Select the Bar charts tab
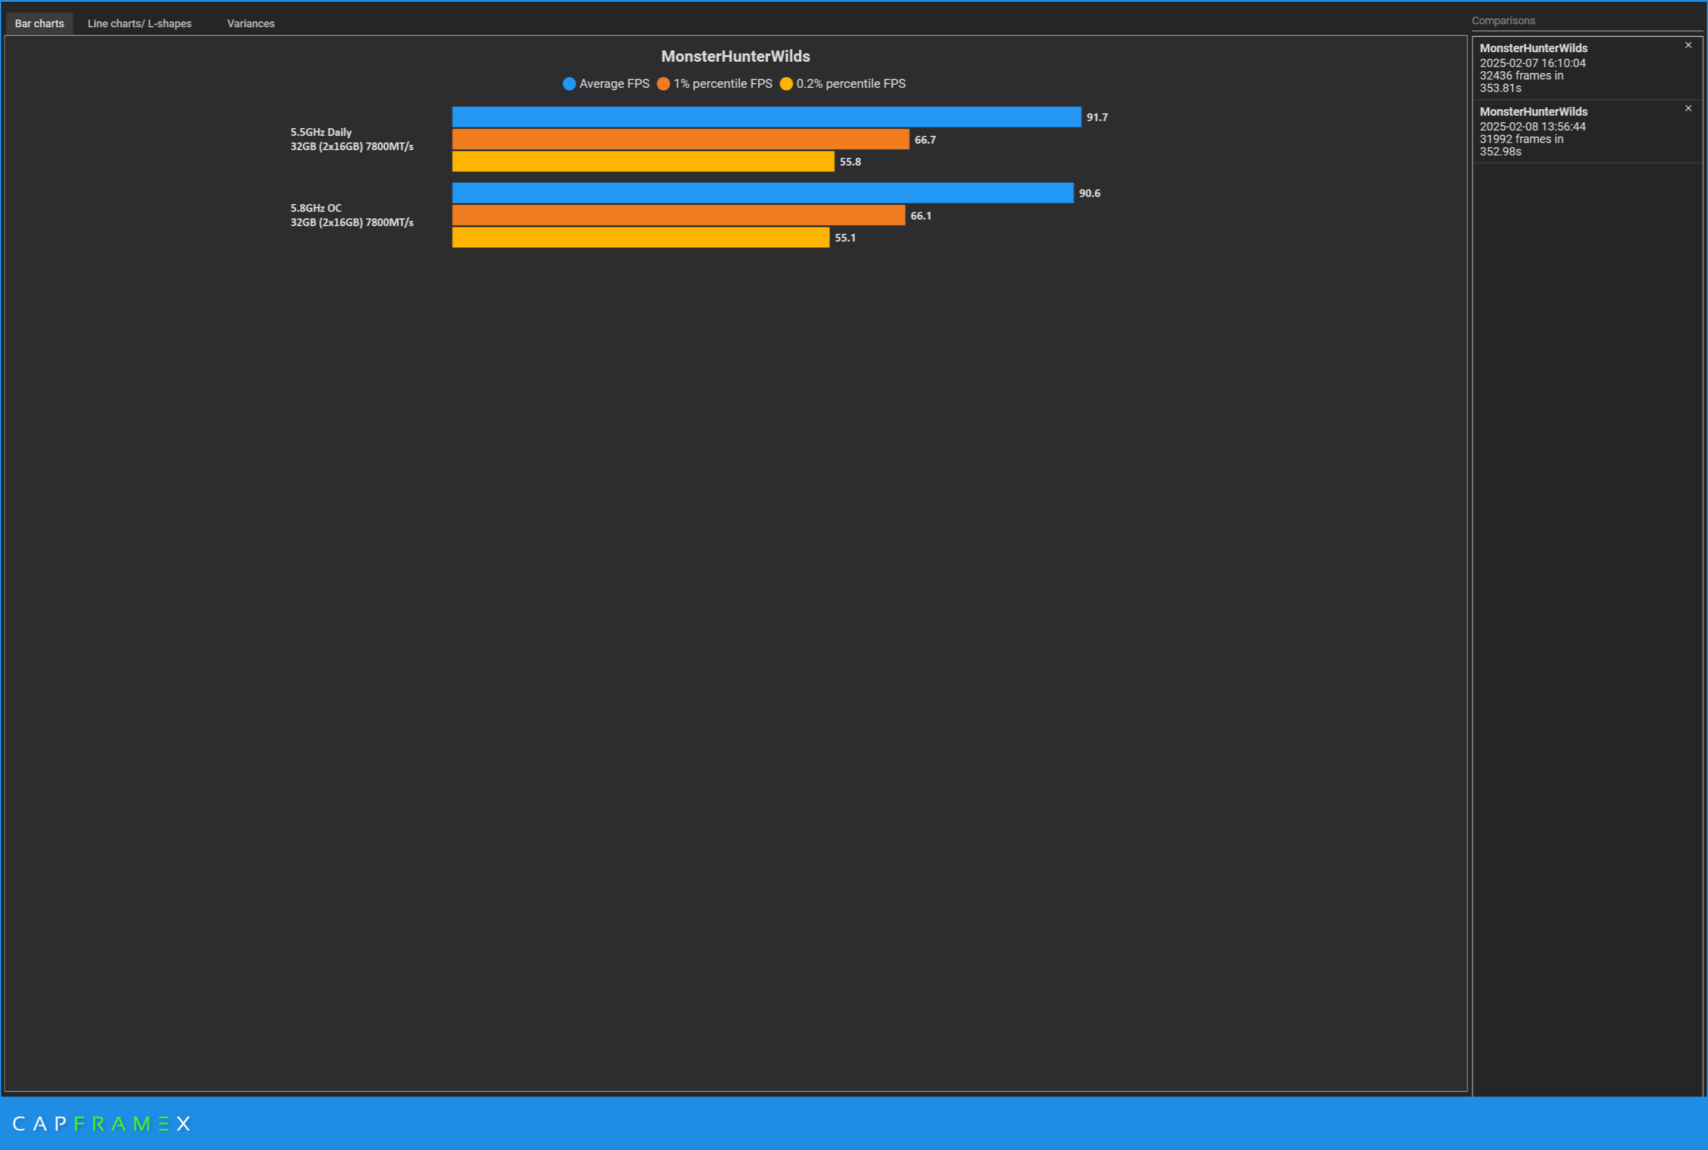Image resolution: width=1708 pixels, height=1150 pixels. coord(40,24)
